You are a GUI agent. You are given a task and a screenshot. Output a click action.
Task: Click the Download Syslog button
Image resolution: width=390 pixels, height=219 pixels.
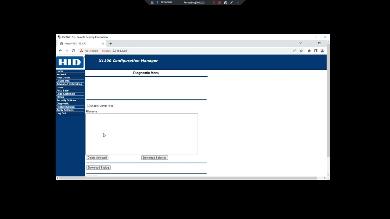(x=98, y=168)
